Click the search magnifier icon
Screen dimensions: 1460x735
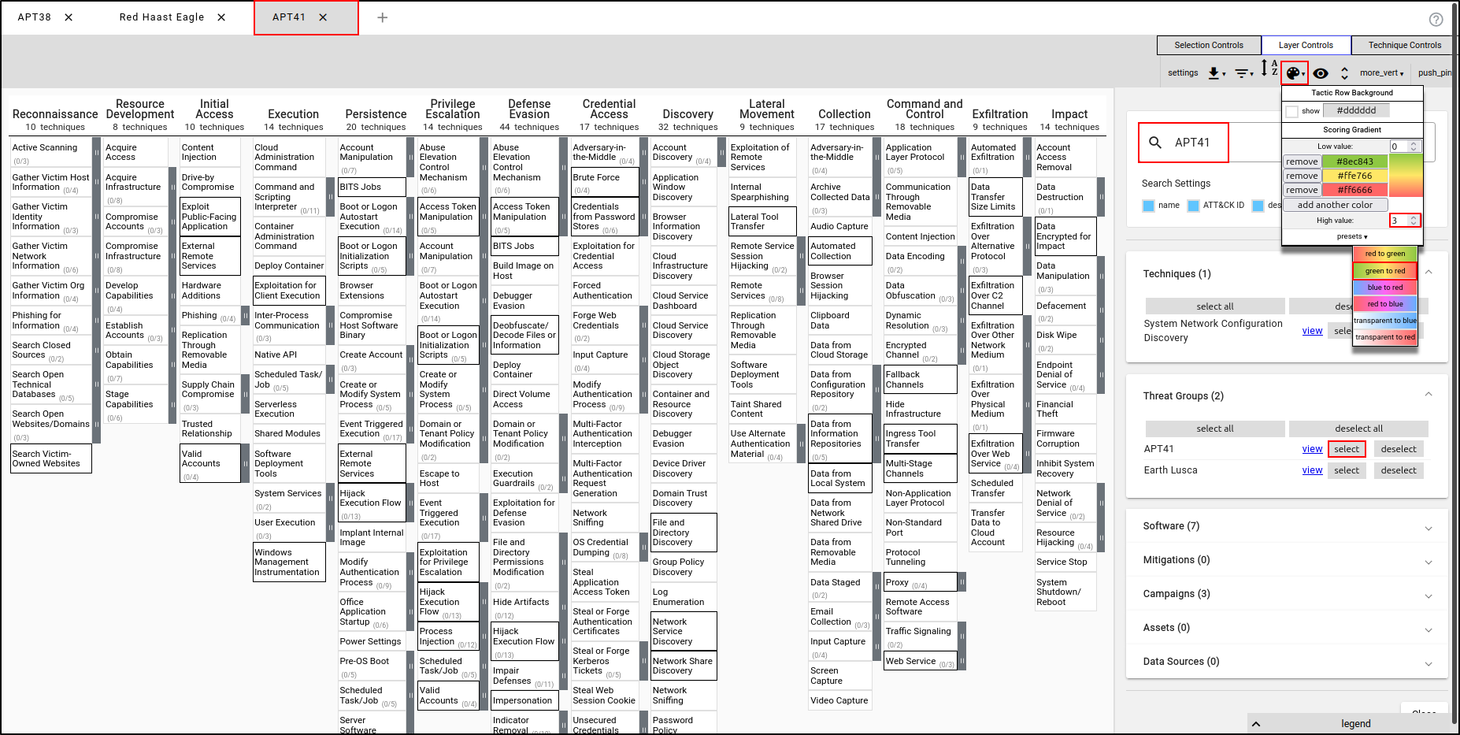[1155, 143]
